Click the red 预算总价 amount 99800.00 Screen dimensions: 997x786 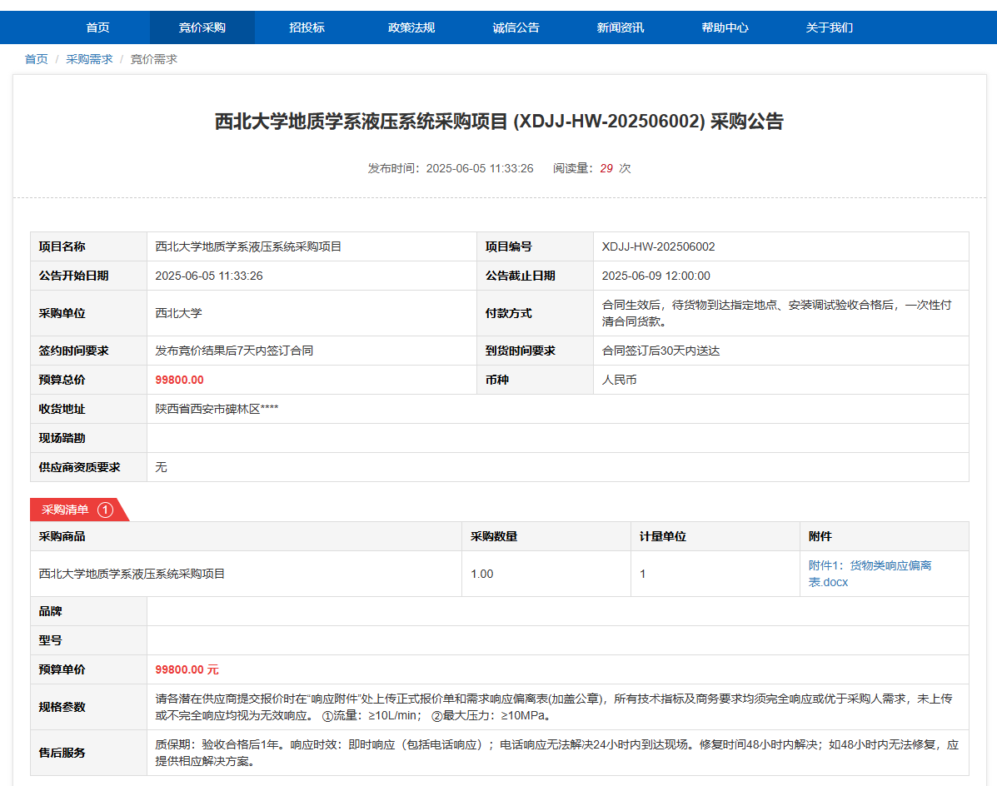click(x=179, y=380)
